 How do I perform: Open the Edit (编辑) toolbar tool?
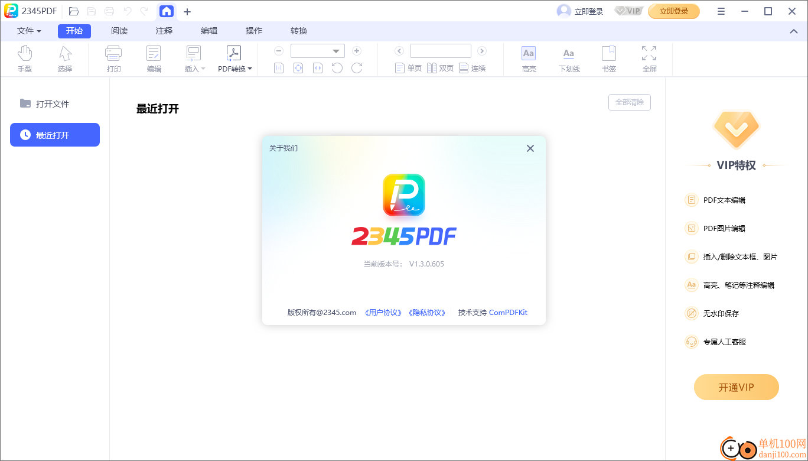coord(154,59)
